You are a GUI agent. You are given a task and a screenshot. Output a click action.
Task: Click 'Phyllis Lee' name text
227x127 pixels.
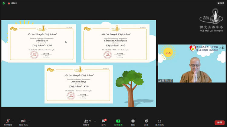(42, 41)
